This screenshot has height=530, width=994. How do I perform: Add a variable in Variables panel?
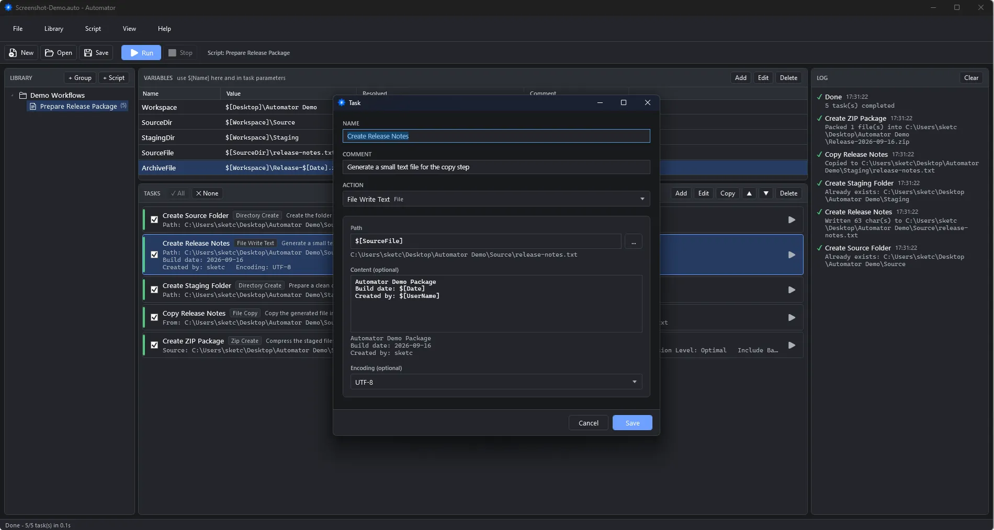pyautogui.click(x=741, y=78)
